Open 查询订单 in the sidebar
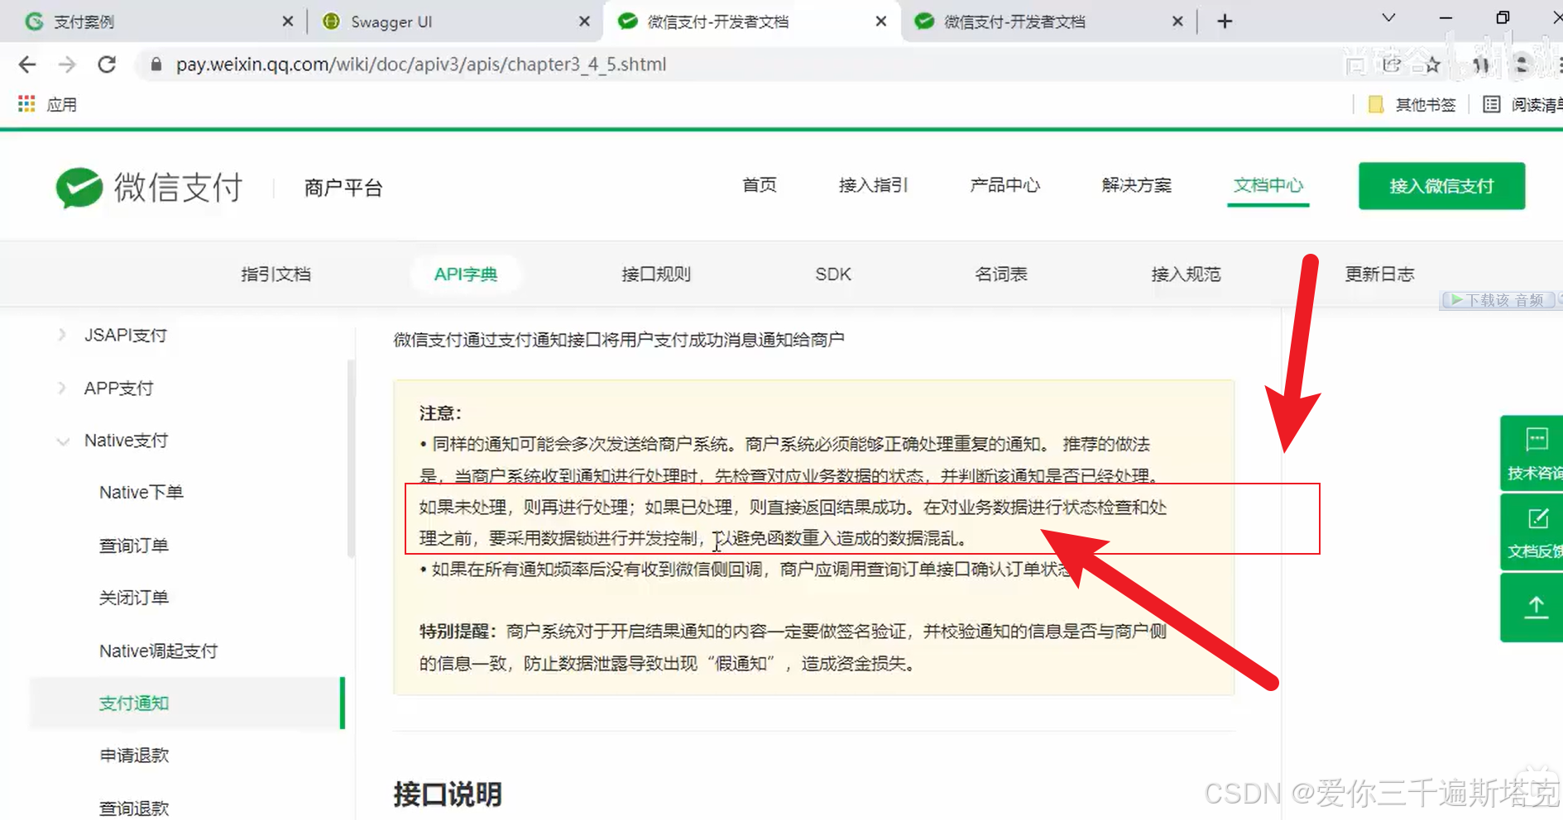Image resolution: width=1563 pixels, height=820 pixels. [x=133, y=546]
